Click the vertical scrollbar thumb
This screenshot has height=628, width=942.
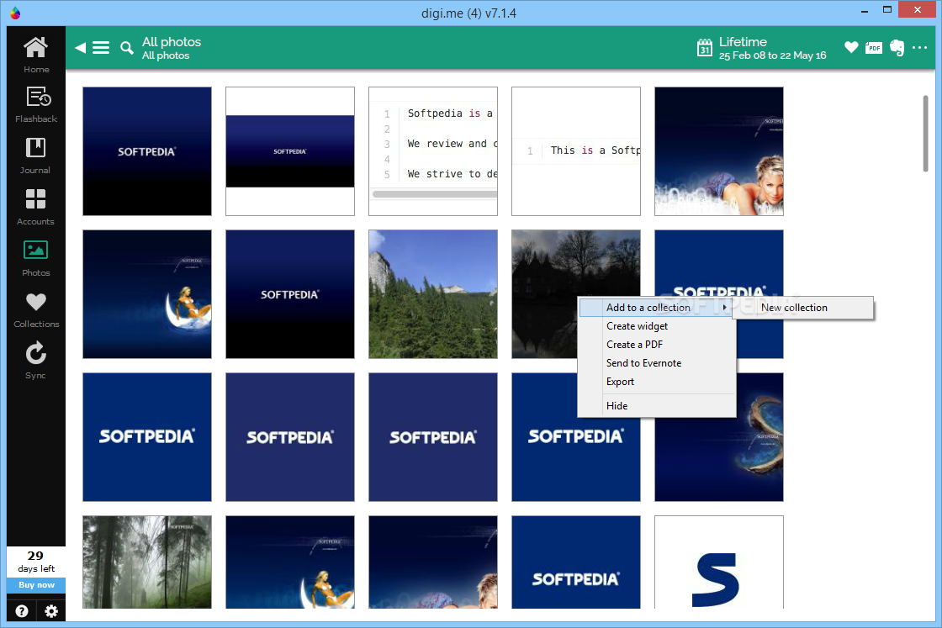pyautogui.click(x=926, y=134)
